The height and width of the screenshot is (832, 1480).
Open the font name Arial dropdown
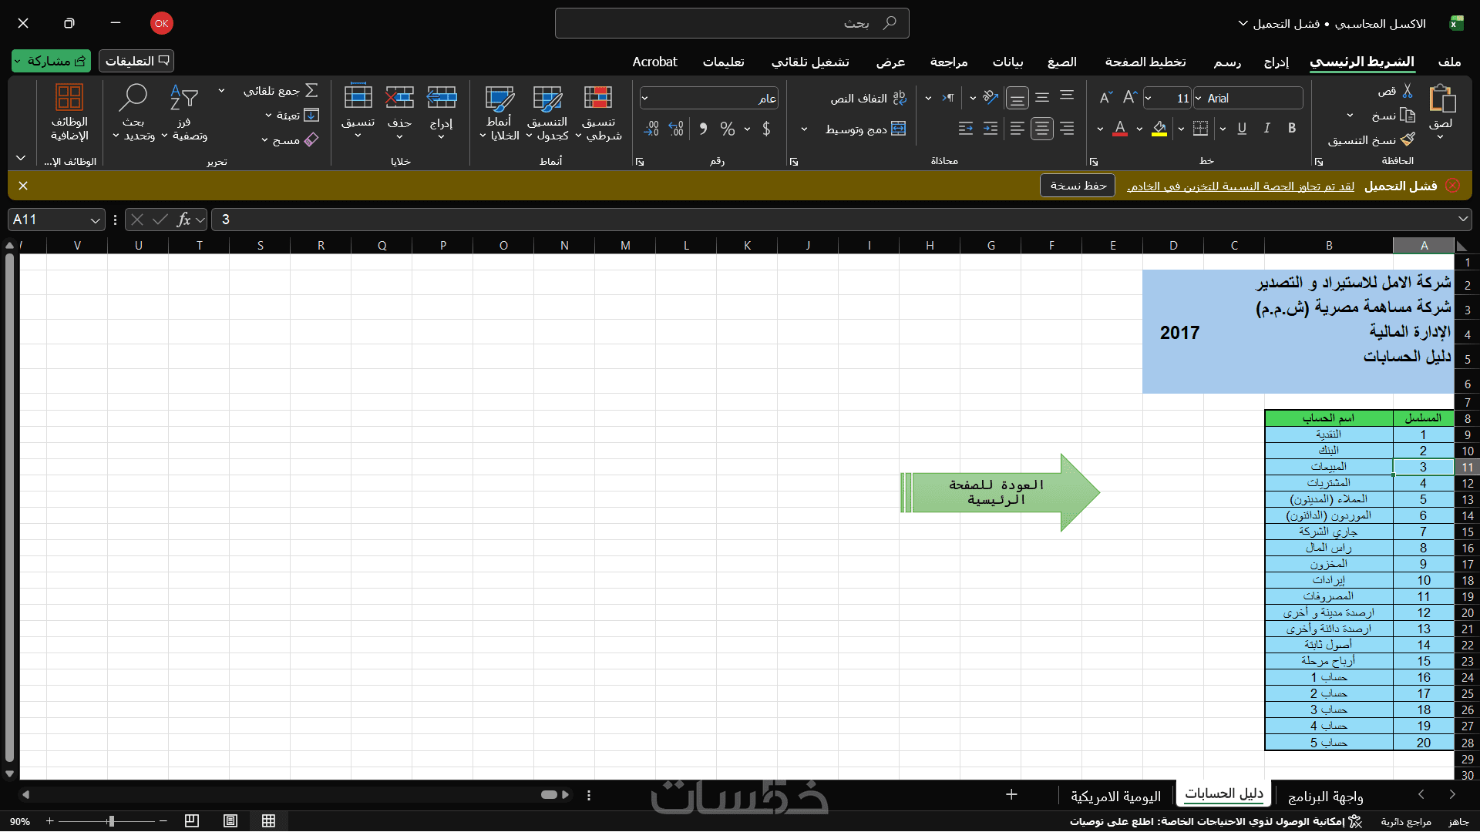point(1199,99)
